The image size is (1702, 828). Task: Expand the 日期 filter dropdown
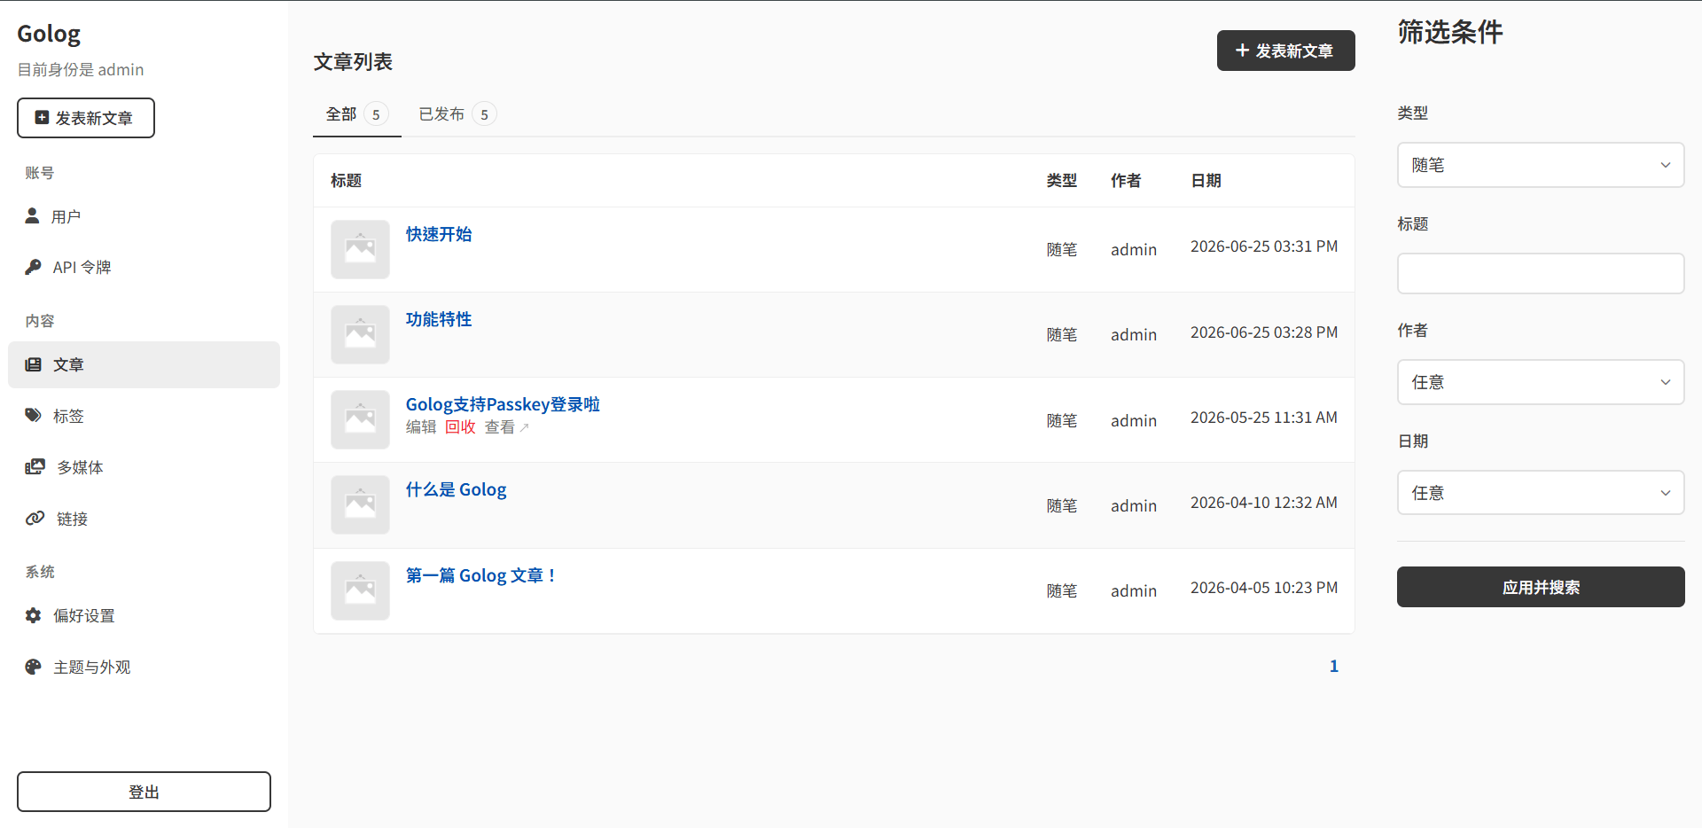pos(1541,493)
